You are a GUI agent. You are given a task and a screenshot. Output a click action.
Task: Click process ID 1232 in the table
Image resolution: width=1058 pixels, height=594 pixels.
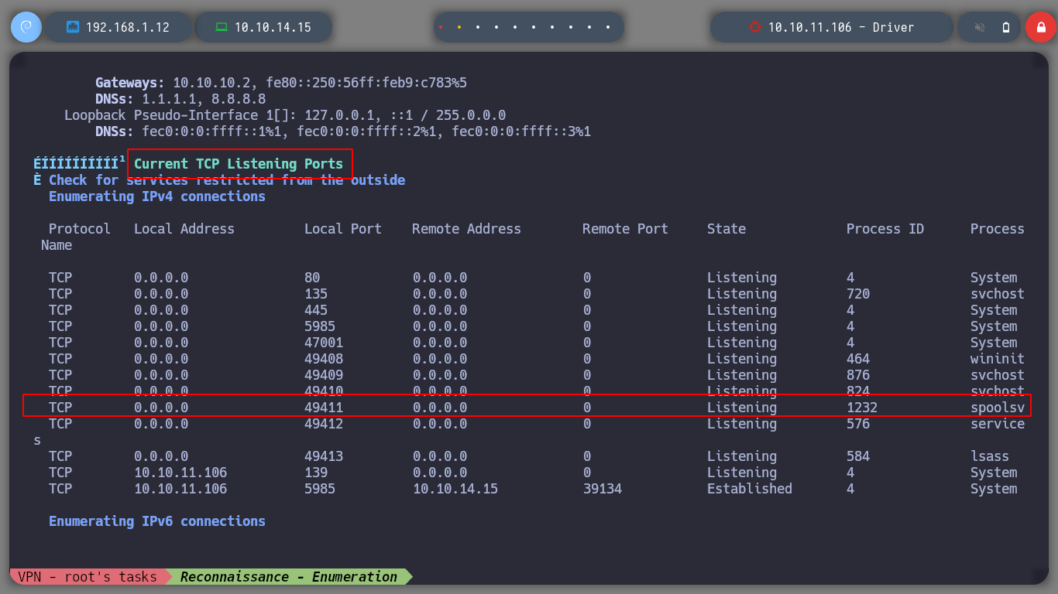pyautogui.click(x=862, y=408)
